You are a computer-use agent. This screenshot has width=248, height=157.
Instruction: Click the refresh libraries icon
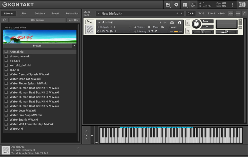[x=5, y=20]
